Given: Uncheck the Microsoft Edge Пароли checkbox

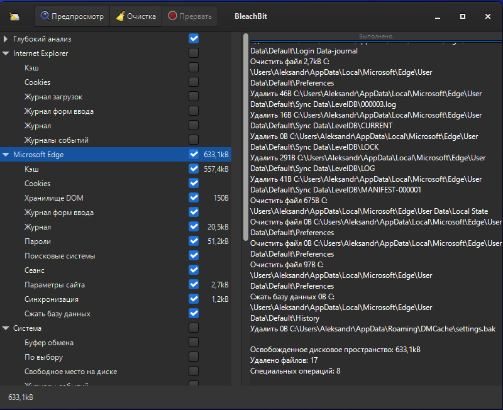Looking at the screenshot, I should pyautogui.click(x=194, y=241).
